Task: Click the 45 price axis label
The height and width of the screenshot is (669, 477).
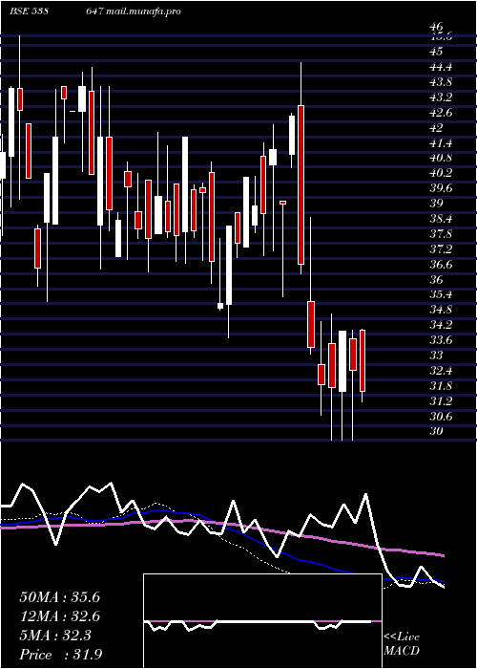Action: (x=437, y=52)
